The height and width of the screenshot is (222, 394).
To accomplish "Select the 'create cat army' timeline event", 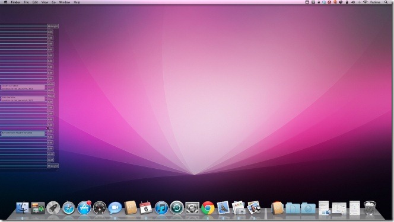I will (23, 87).
